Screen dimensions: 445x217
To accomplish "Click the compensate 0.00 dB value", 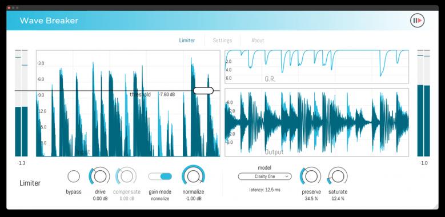I will [127, 199].
